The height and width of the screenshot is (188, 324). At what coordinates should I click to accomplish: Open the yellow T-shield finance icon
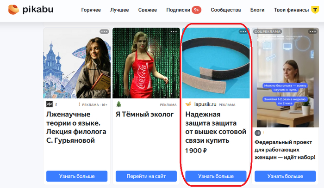[x=315, y=10]
